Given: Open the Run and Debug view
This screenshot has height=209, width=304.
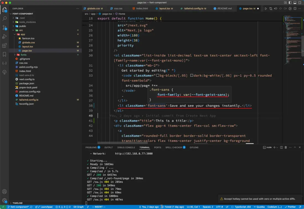Looking at the screenshot, I should 4,36.
